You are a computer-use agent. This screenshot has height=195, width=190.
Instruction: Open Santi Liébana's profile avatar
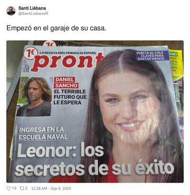coord(11,11)
